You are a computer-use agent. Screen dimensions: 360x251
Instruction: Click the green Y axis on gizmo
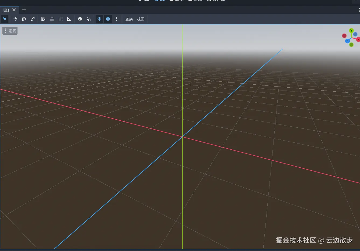click(351, 31)
